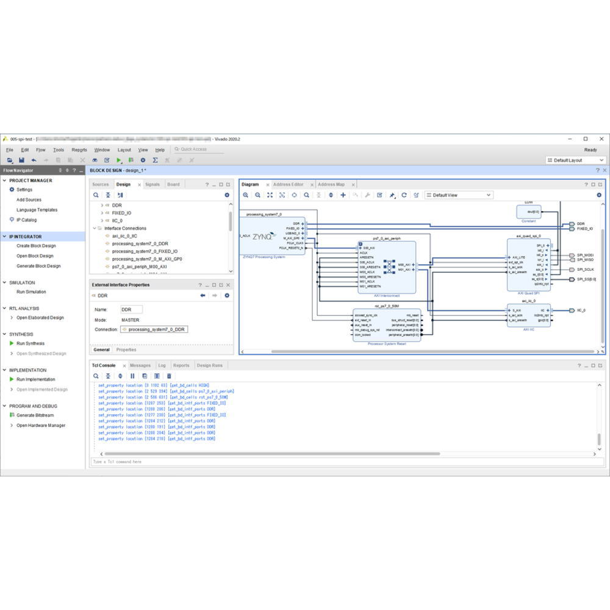Image resolution: width=610 pixels, height=610 pixels.
Task: Expand the DDR tree node in Design panel
Action: (102, 206)
